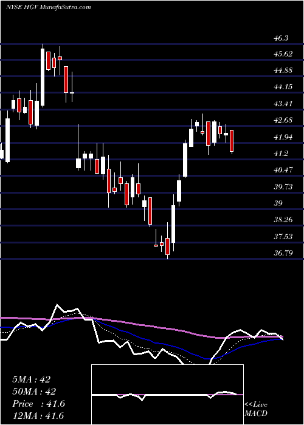Screen dimensions: 304x425
Task: Click the 50MA : 42 indicator text
Action: point(34,392)
